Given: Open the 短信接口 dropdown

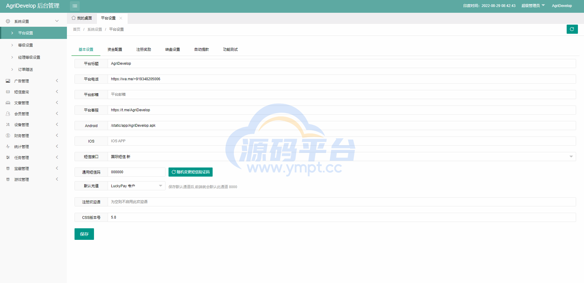Looking at the screenshot, I should point(342,157).
